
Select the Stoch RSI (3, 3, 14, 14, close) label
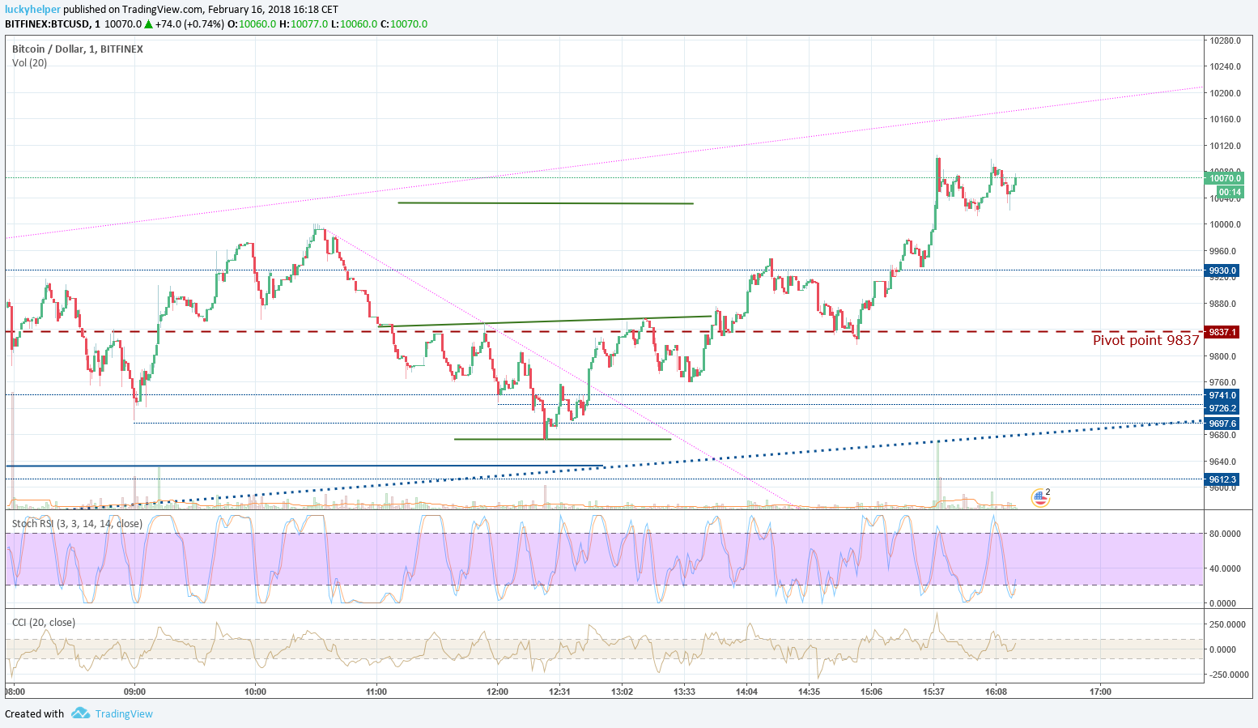[78, 524]
